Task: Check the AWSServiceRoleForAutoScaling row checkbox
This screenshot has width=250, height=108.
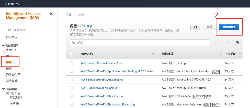Action: click(71, 79)
